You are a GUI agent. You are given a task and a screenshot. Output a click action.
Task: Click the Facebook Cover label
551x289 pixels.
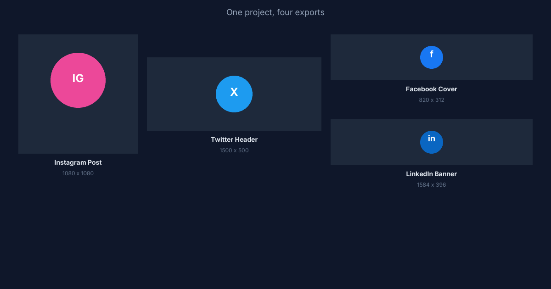click(432, 89)
